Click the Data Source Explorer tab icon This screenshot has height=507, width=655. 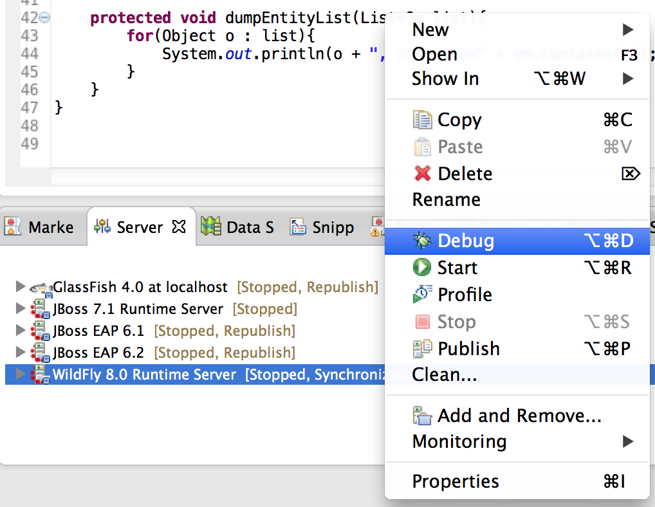211,226
